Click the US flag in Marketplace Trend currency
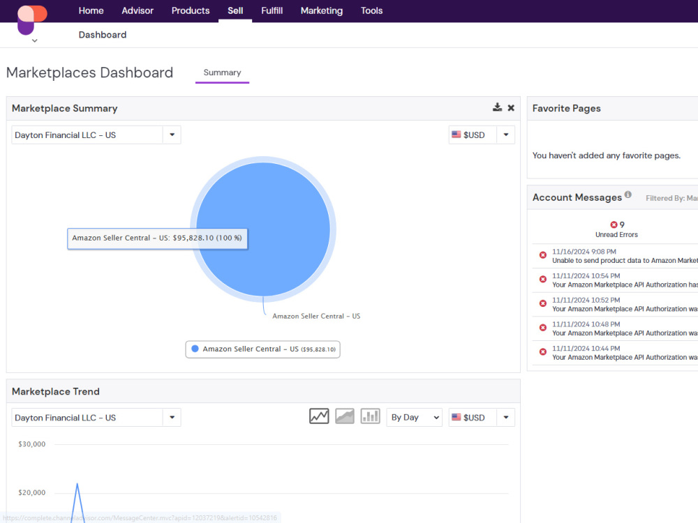This screenshot has width=698, height=523. point(456,417)
